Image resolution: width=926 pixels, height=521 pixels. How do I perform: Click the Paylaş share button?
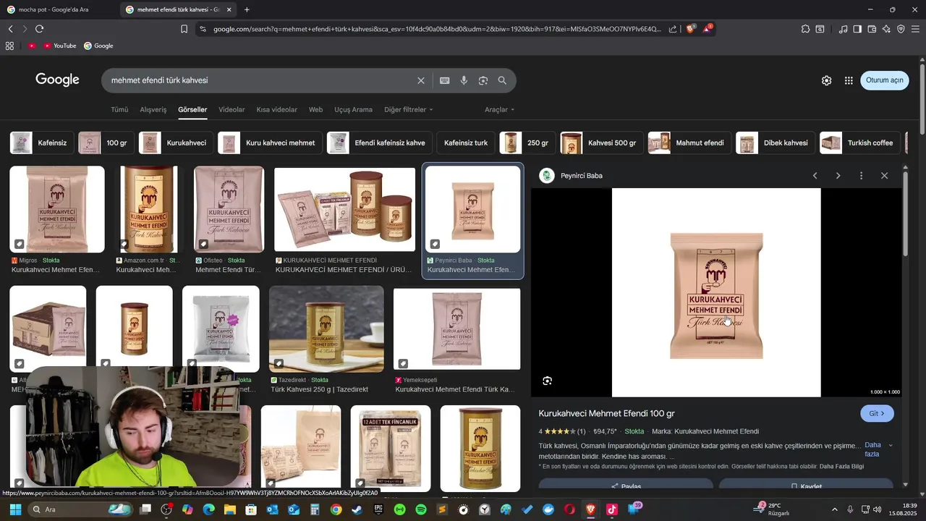[626, 486]
